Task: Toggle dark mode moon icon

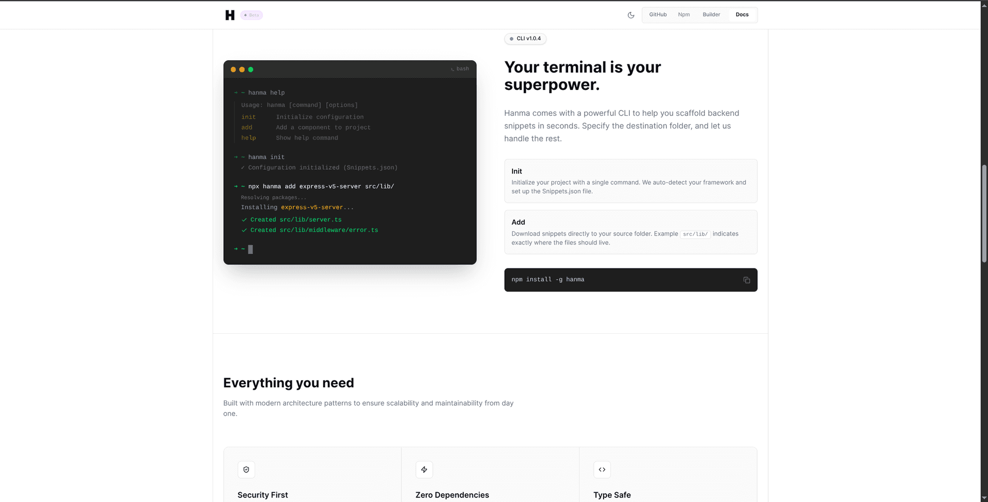Action: tap(631, 15)
